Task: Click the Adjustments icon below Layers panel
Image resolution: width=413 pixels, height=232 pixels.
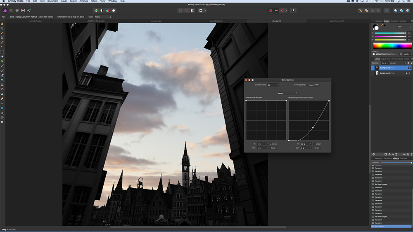Action: coord(389,155)
